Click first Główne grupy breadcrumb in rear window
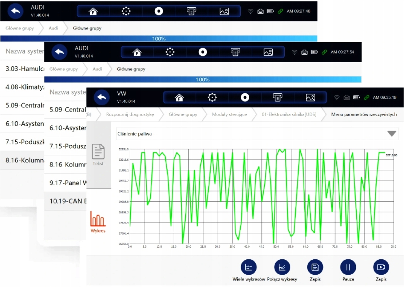This screenshot has width=404, height=287. [x=20, y=28]
